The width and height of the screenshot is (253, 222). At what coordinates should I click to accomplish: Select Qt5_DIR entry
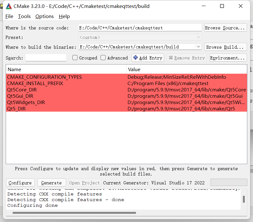[16, 108]
